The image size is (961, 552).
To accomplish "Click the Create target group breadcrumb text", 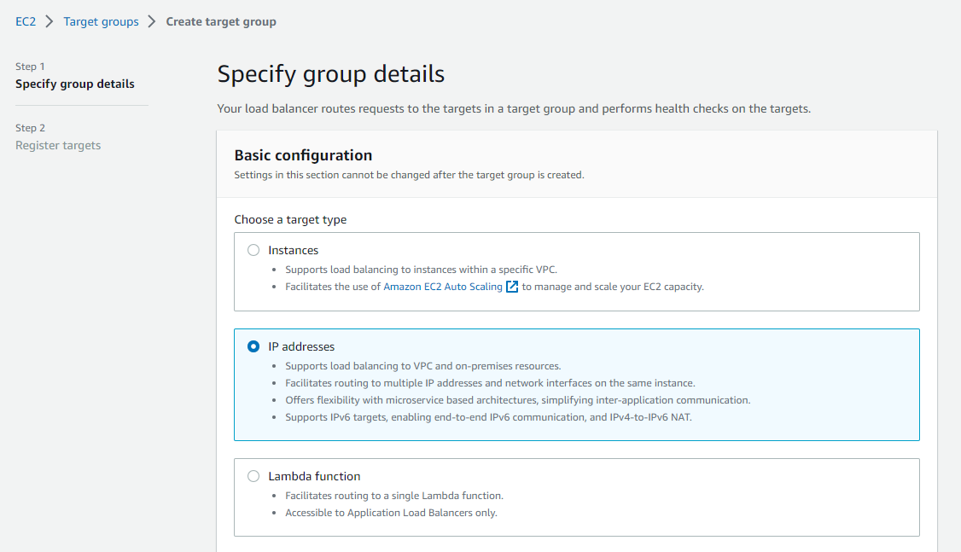I will (221, 21).
